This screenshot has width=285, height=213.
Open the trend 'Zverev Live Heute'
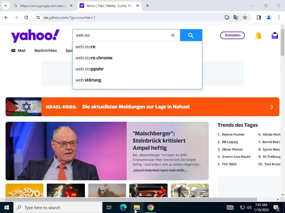point(236,157)
